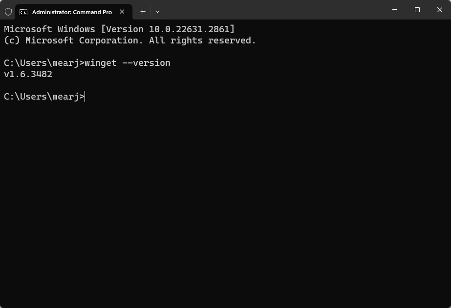Click the v1.6.3482 version output
This screenshot has width=451, height=308.
tap(28, 74)
